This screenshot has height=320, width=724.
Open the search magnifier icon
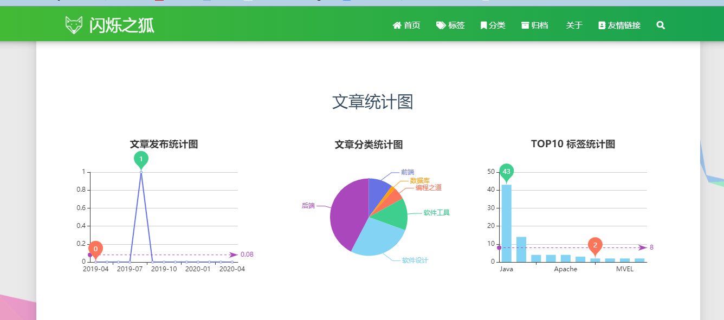660,25
